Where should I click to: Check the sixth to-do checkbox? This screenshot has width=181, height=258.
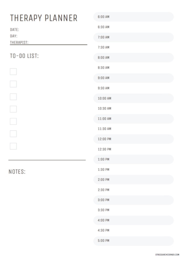13,134
